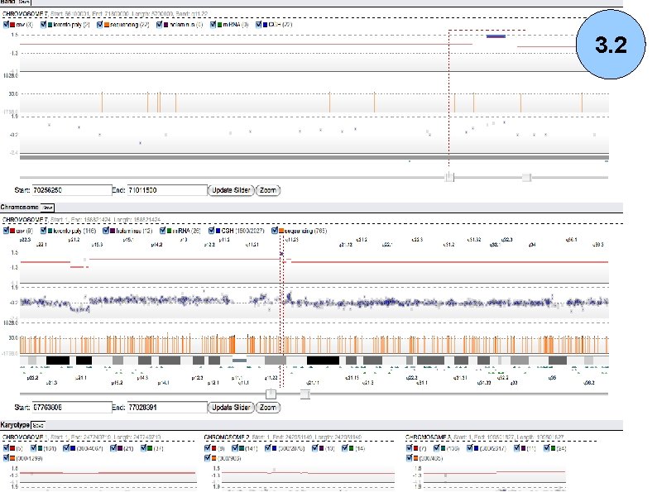Click the q36.1 band label
Viewport: 657px width, 492px height.
click(x=572, y=240)
